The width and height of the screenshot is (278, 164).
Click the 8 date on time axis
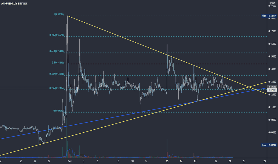[118, 161]
